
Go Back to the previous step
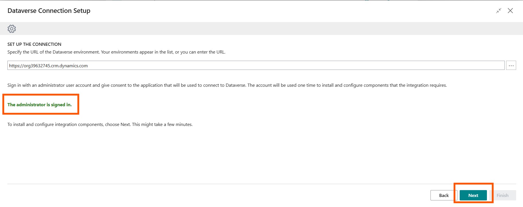tap(444, 195)
